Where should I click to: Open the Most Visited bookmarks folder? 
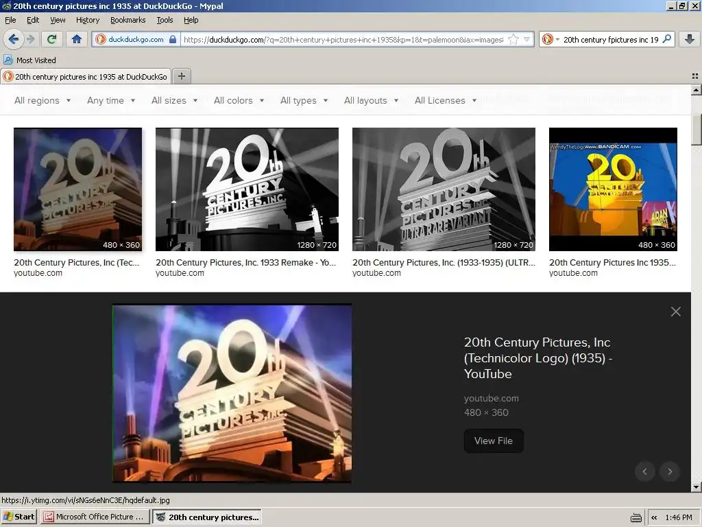pyautogui.click(x=30, y=60)
